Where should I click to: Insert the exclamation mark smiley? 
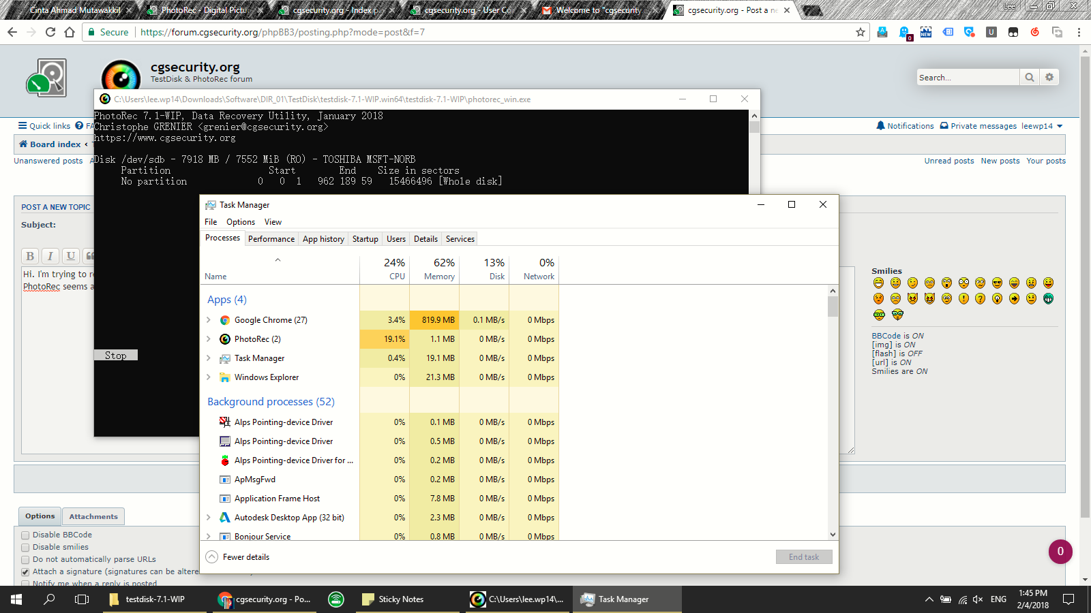pyautogui.click(x=963, y=298)
